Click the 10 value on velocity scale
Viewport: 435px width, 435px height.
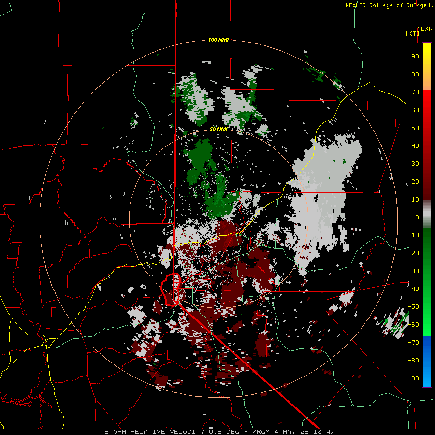[415, 200]
